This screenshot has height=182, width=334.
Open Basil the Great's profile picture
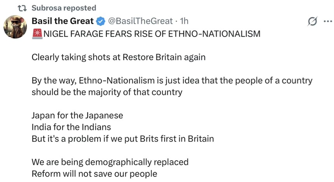coord(15,27)
